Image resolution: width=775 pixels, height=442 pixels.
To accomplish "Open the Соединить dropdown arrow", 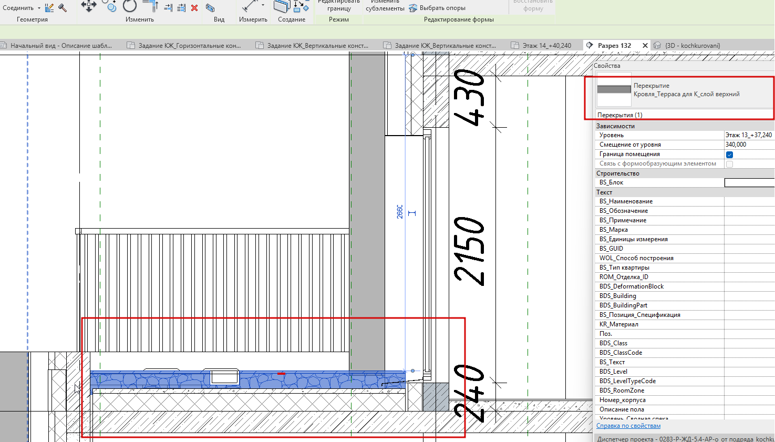I will (x=39, y=8).
